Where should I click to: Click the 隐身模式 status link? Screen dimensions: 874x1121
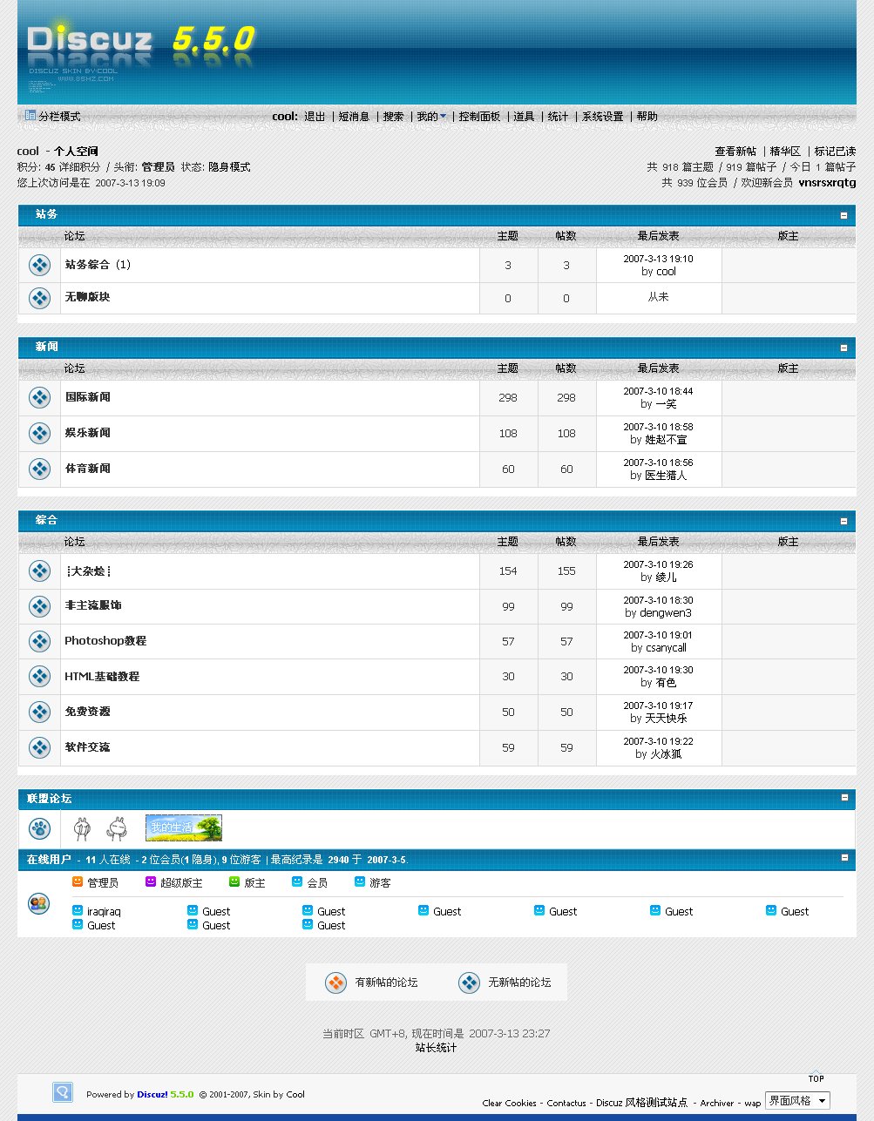point(229,167)
